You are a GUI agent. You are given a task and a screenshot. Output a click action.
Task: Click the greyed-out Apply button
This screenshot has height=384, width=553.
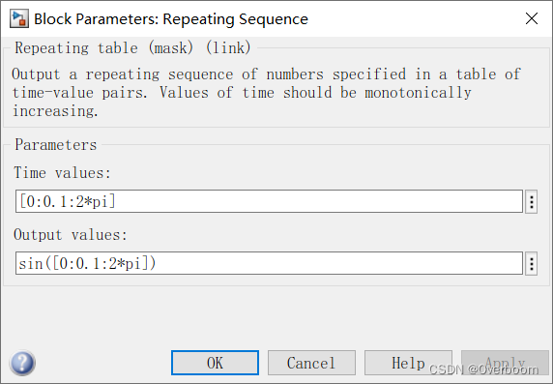[505, 363]
